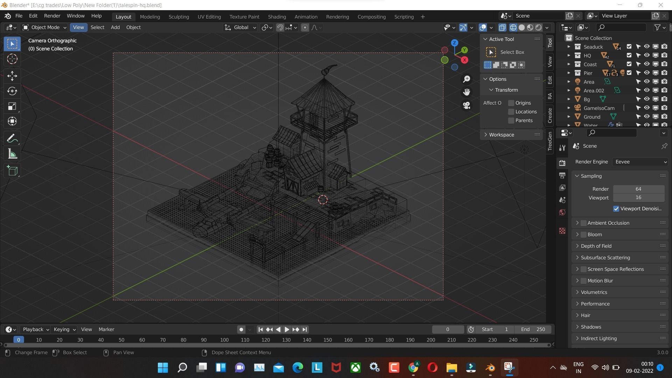The height and width of the screenshot is (378, 672).
Task: Open the Object Mode dropdown
Action: click(44, 27)
